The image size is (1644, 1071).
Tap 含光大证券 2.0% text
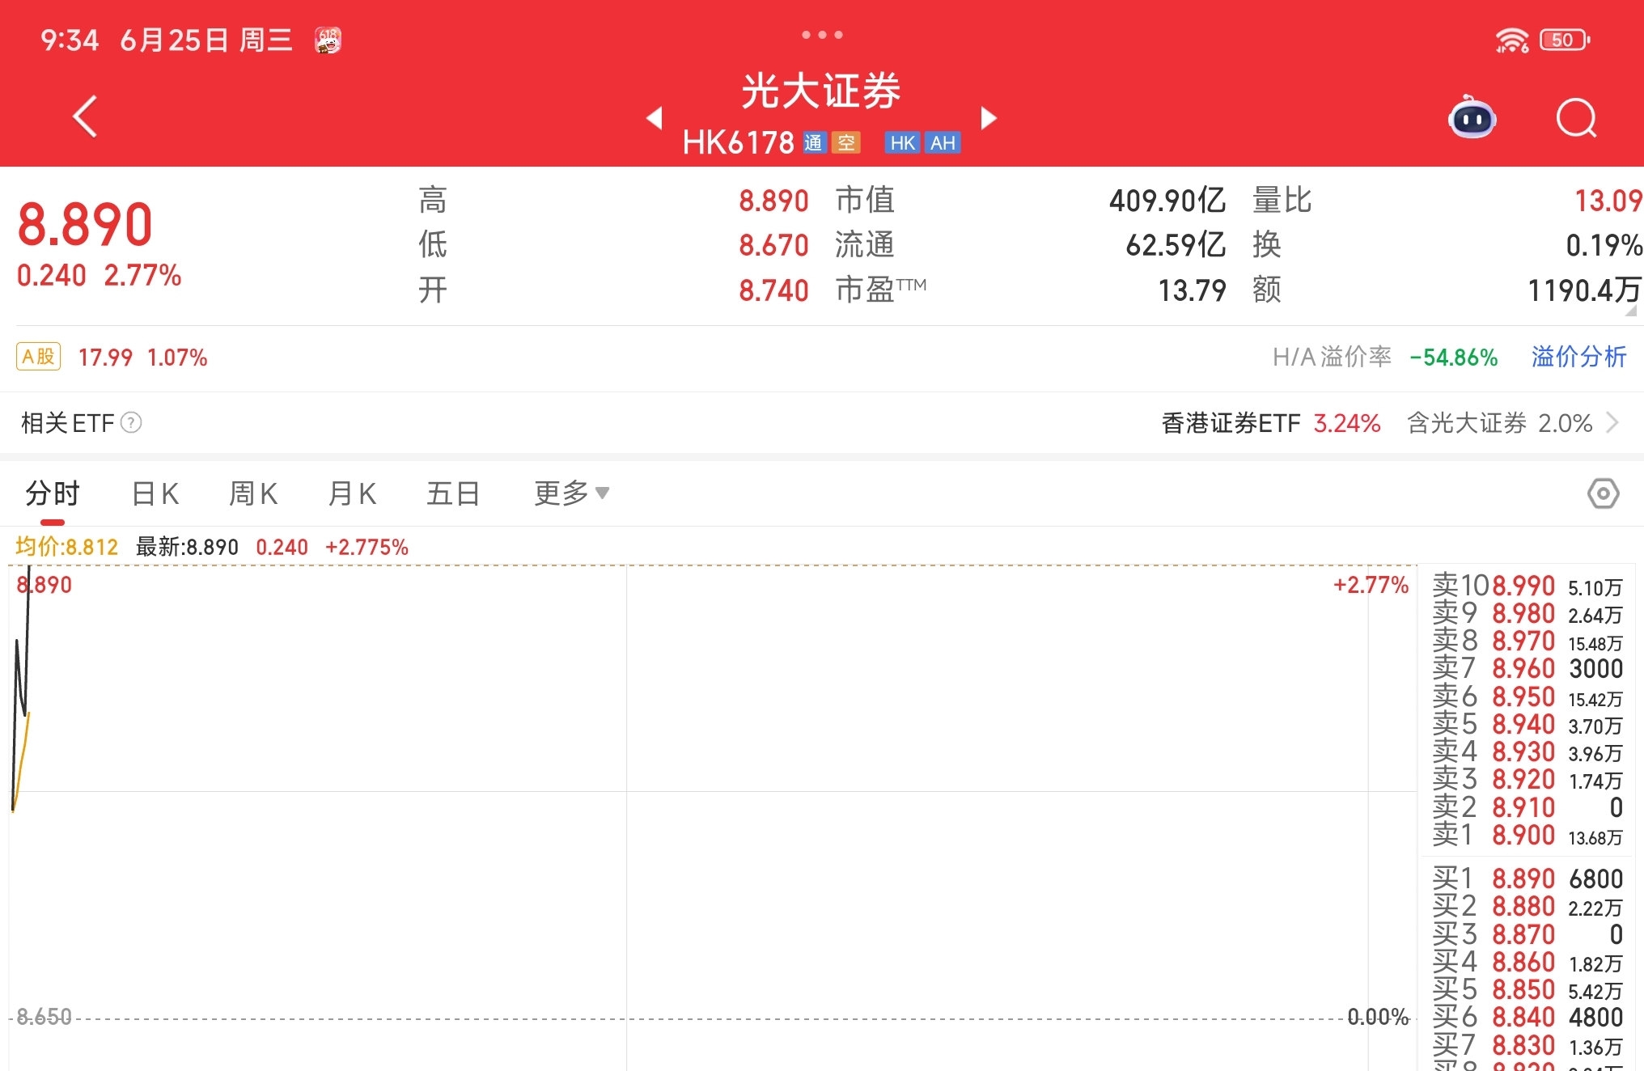[1500, 423]
